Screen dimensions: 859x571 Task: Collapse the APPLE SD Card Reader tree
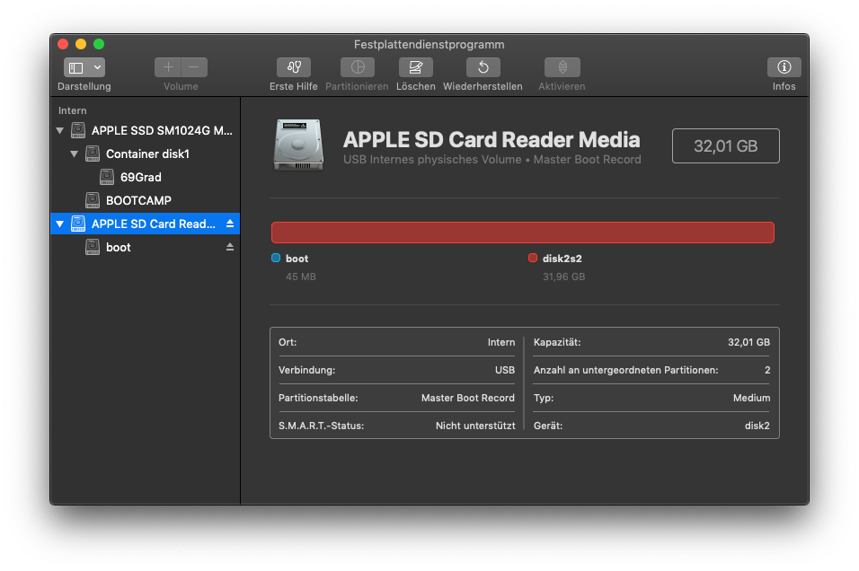point(59,224)
